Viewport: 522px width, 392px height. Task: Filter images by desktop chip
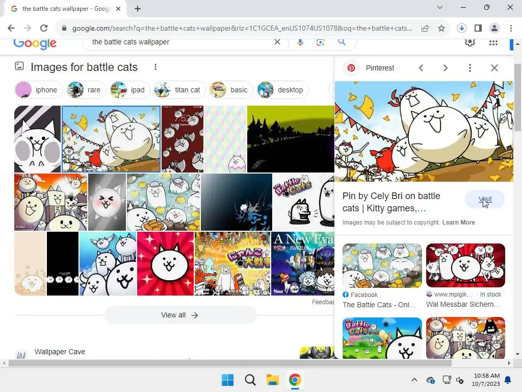click(x=282, y=90)
